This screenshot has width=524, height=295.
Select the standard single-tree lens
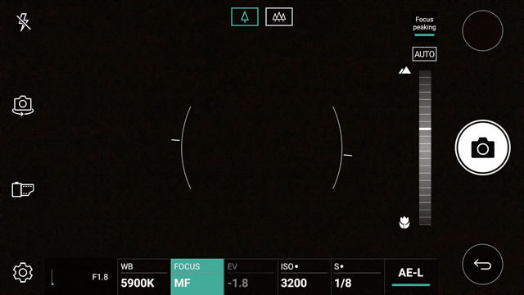point(245,16)
